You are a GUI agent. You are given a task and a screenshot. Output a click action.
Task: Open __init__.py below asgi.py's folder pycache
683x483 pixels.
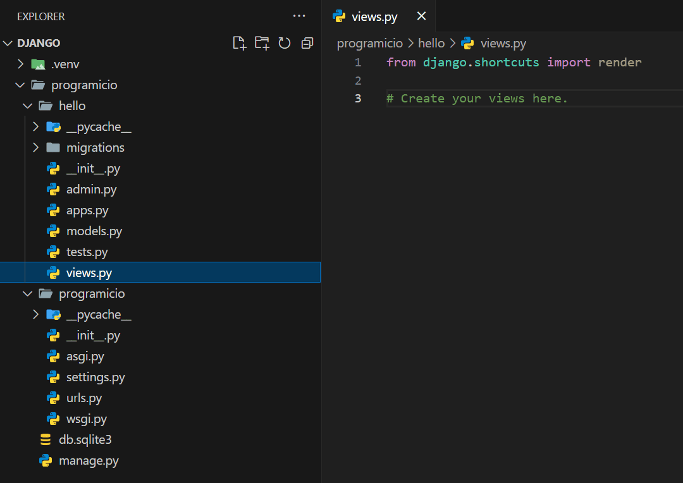point(93,335)
